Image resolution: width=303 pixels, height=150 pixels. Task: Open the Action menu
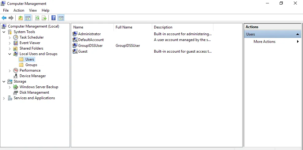coord(19,10)
